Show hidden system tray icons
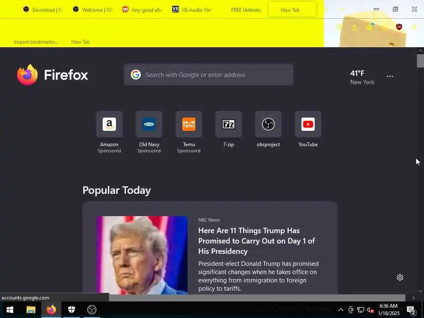424x318 pixels. [x=341, y=310]
